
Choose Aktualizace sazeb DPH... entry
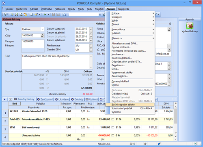tap(125, 44)
